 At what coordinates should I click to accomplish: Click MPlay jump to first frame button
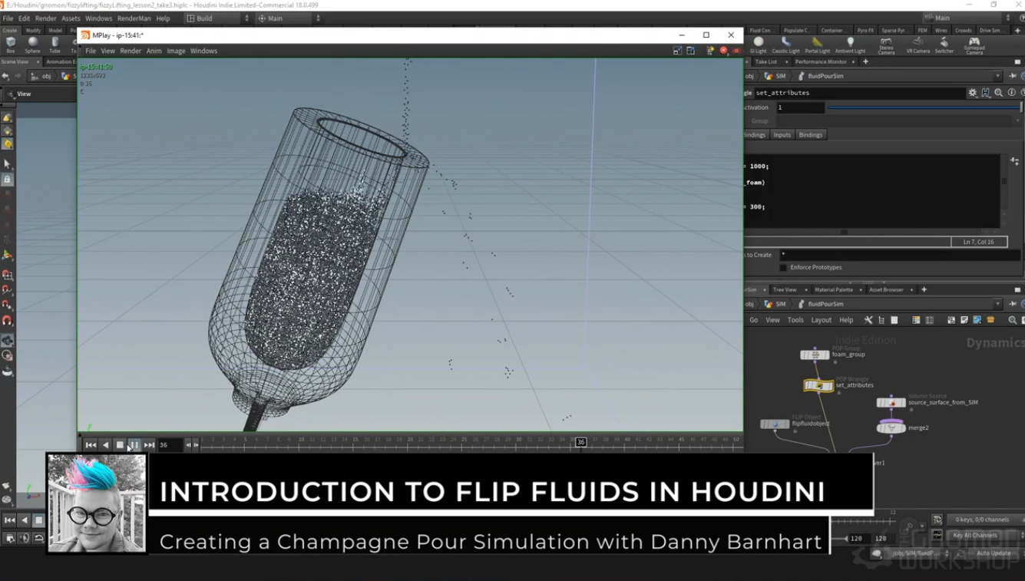(x=91, y=445)
